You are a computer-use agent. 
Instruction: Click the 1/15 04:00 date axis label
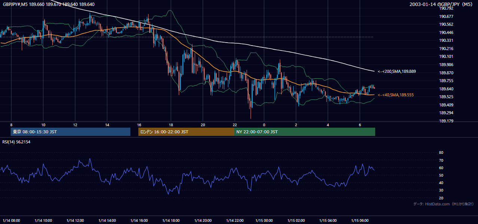point(328,220)
